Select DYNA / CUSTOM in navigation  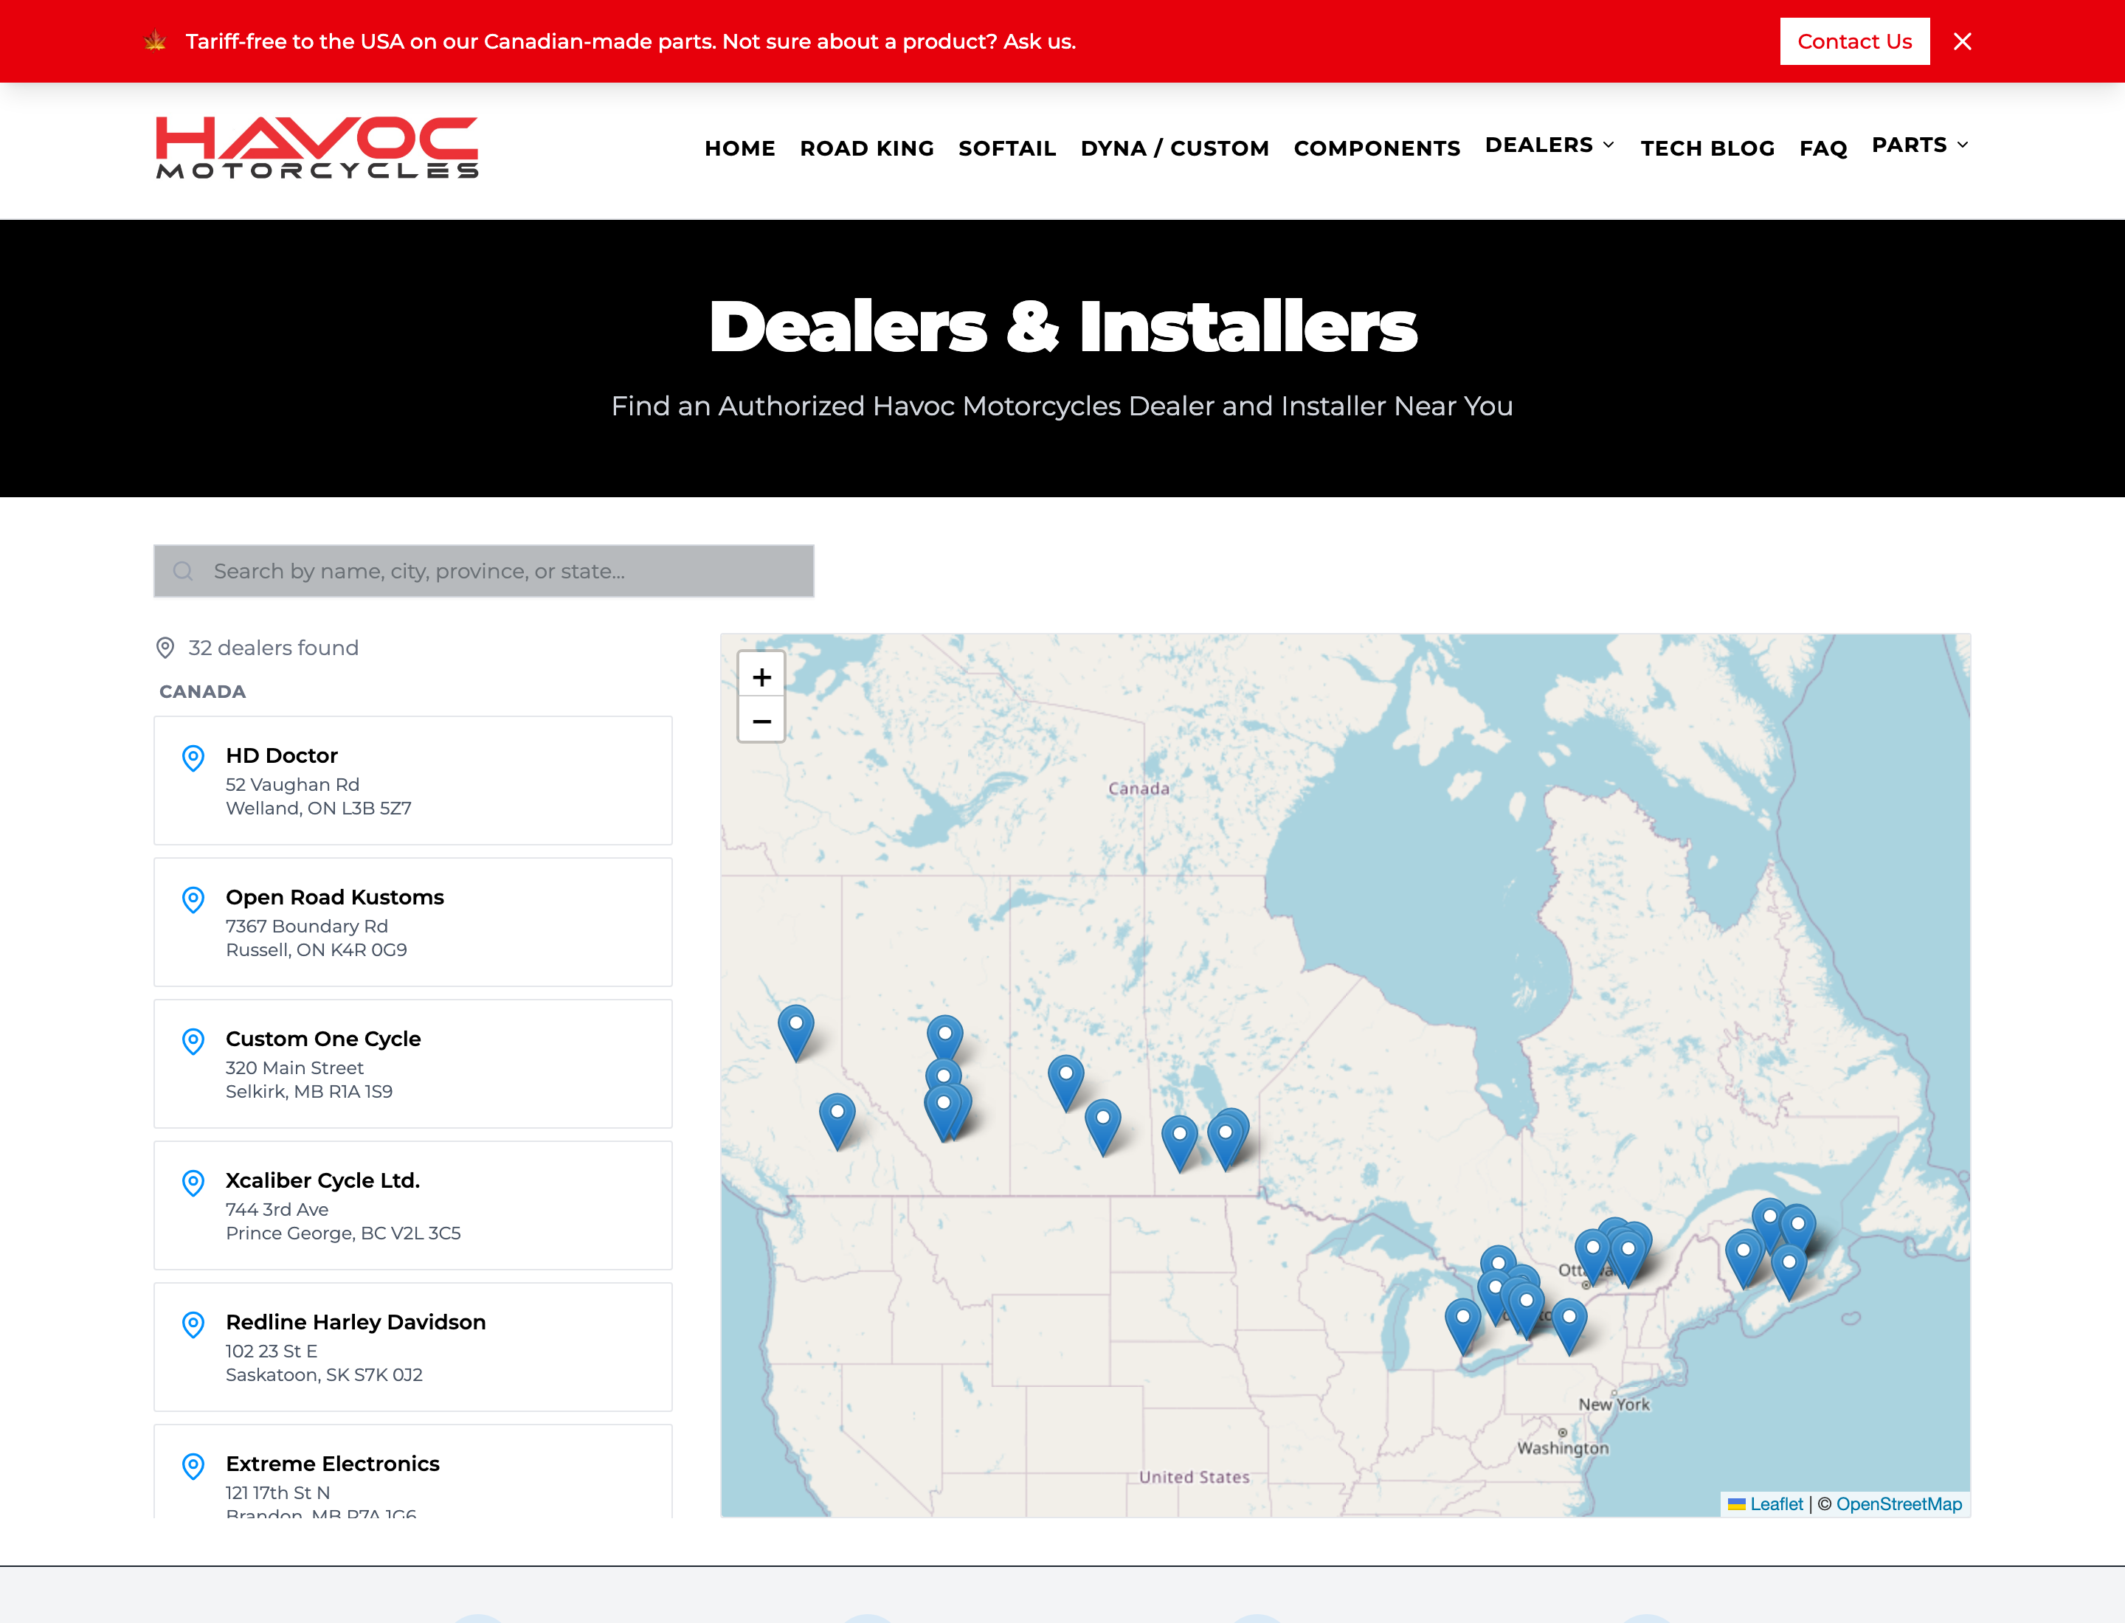coord(1174,148)
